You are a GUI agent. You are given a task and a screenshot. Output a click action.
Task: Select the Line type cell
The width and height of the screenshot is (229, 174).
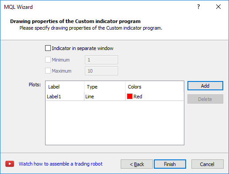[x=105, y=97]
